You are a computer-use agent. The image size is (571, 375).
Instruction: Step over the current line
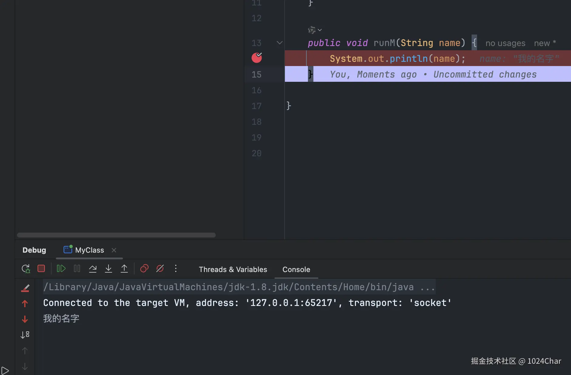click(93, 269)
